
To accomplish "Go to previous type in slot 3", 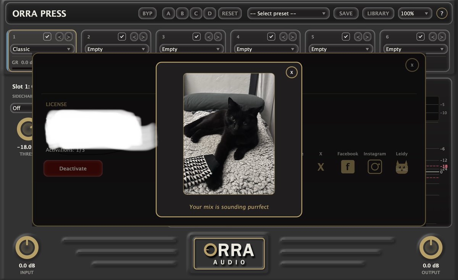I will coord(209,37).
